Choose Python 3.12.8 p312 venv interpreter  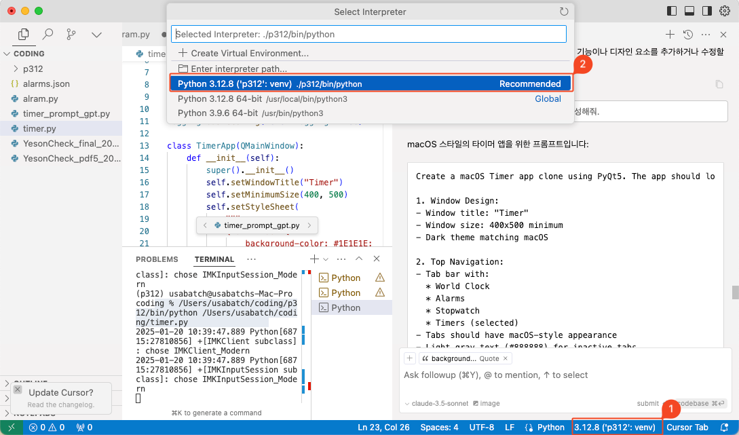click(370, 84)
